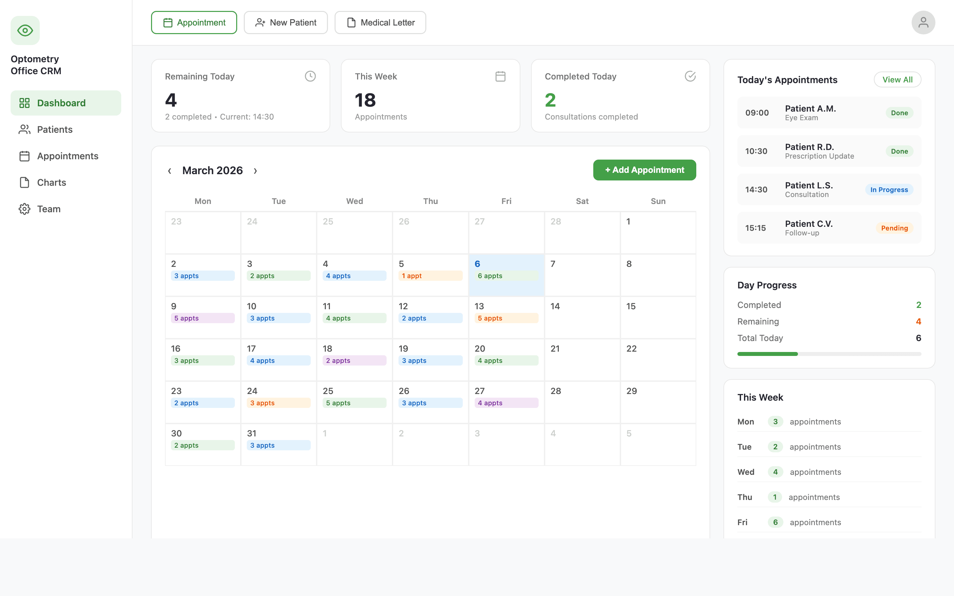Go to previous month with left chevron
The height and width of the screenshot is (596, 954).
click(170, 171)
